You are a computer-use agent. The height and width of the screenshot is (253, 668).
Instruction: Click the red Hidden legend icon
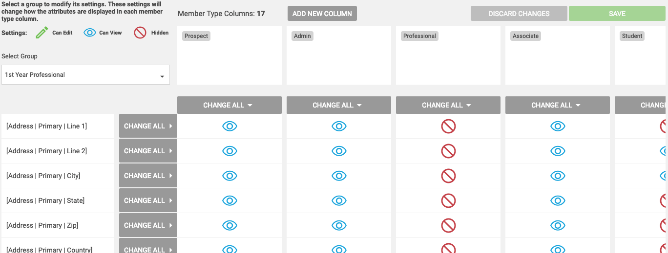click(140, 33)
